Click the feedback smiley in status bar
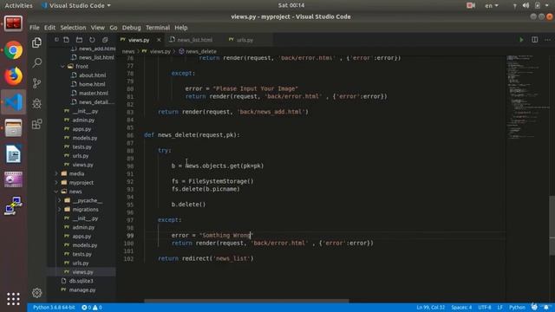The height and width of the screenshot is (312, 555). (534, 307)
